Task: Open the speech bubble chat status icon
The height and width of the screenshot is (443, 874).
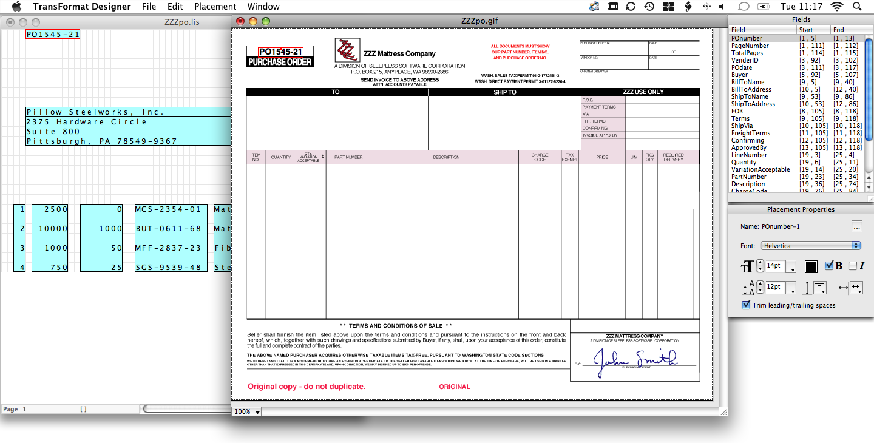Action: pos(744,7)
